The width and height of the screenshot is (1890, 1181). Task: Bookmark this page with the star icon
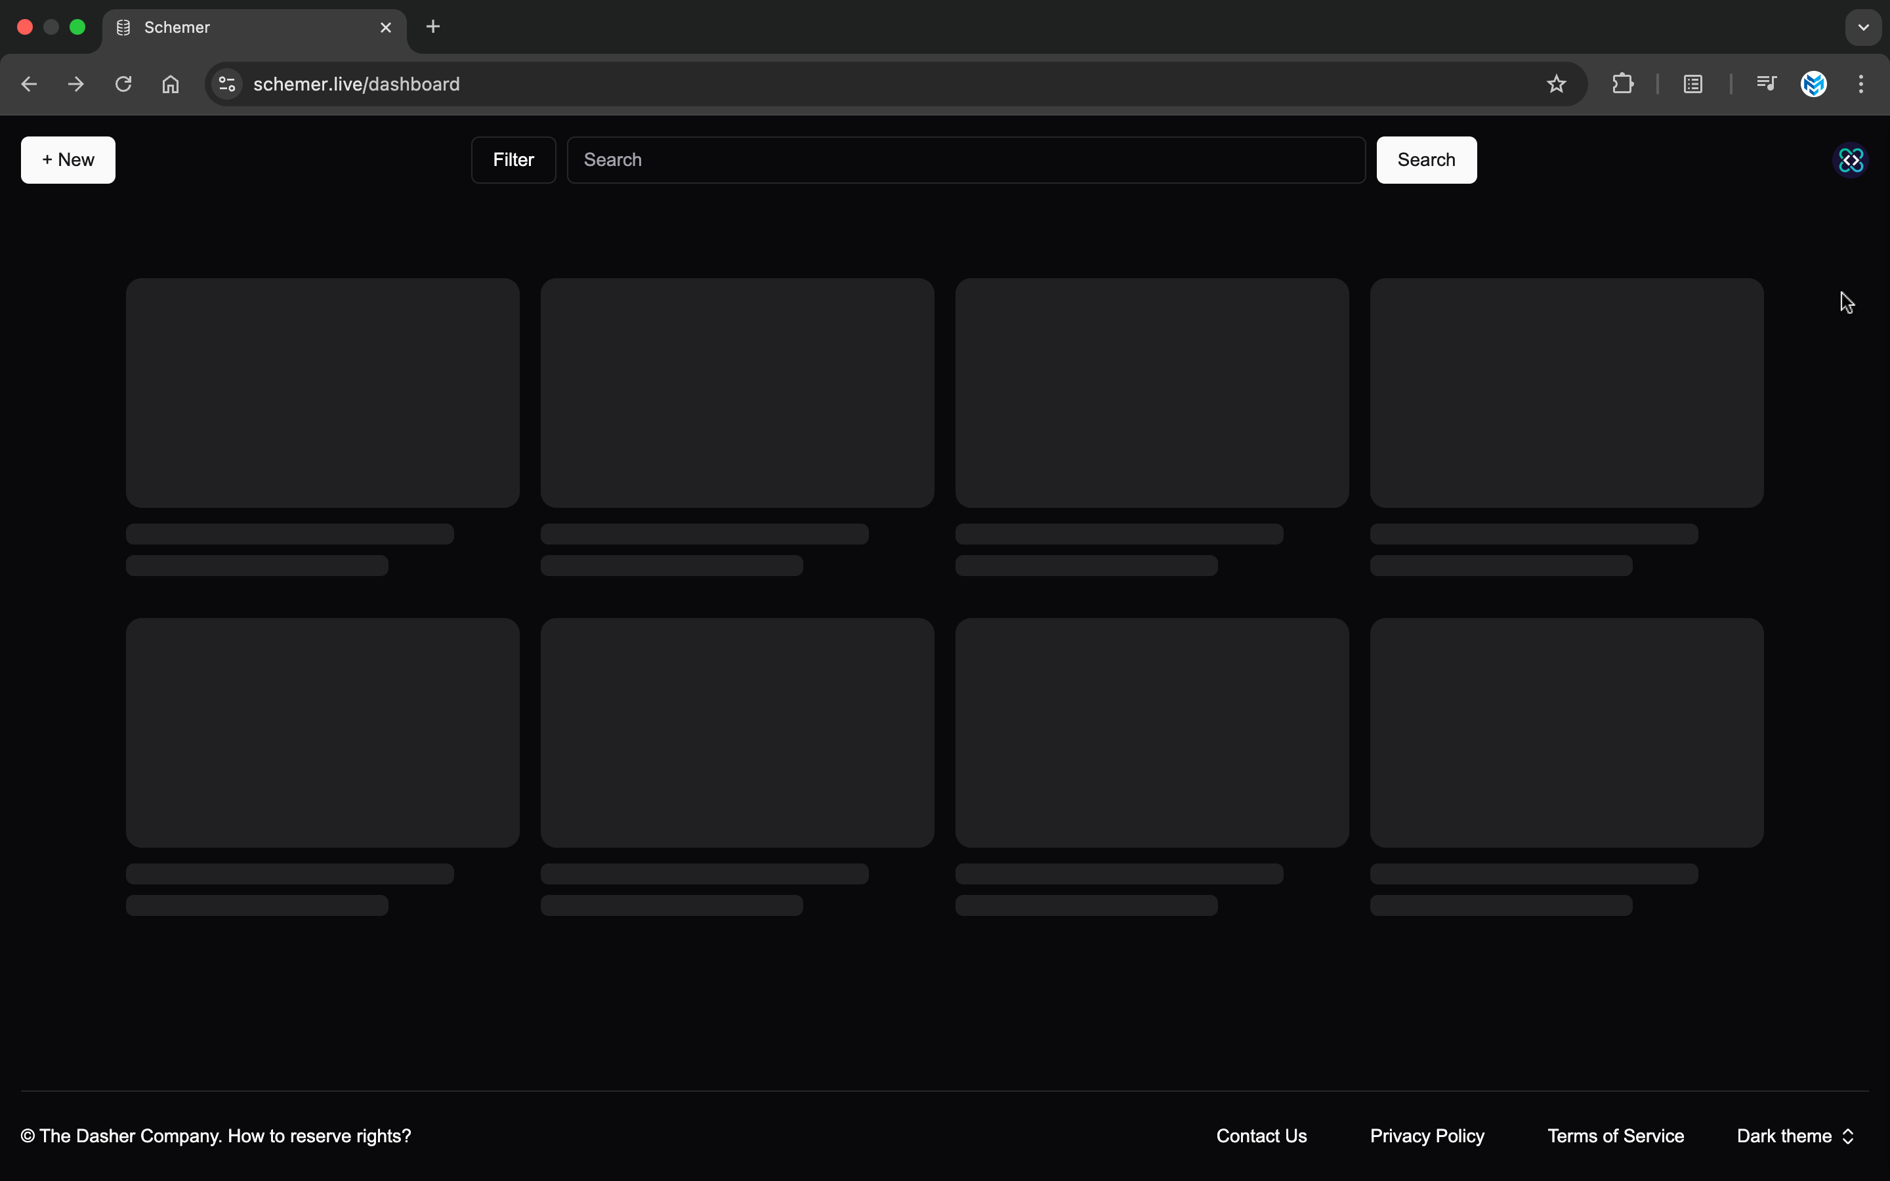pyautogui.click(x=1556, y=85)
